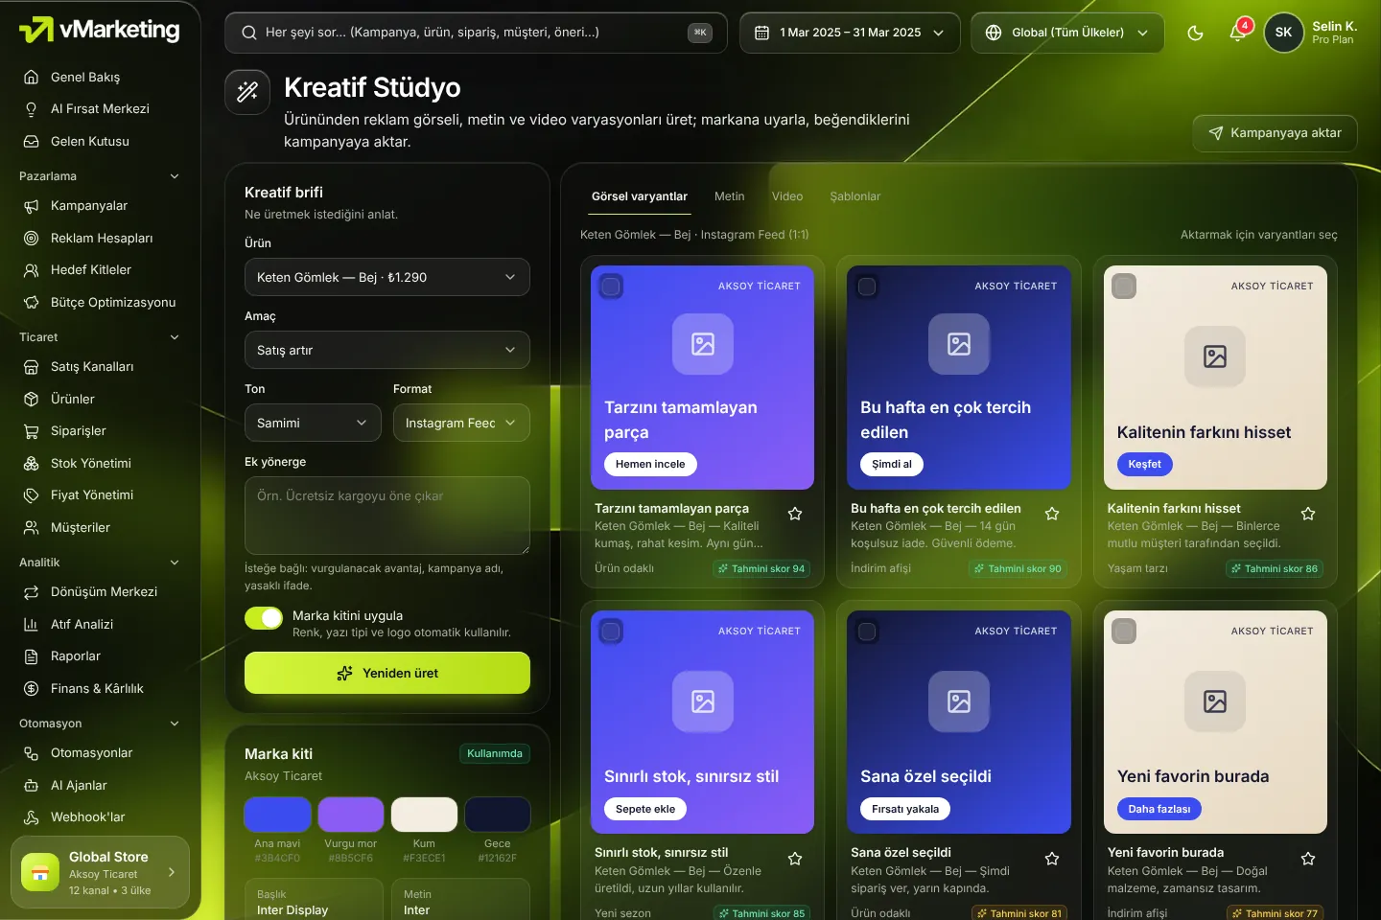Viewport: 1381px width, 920px height.
Task: Favorite the Tarzını tamamlayan parça star
Action: [795, 514]
